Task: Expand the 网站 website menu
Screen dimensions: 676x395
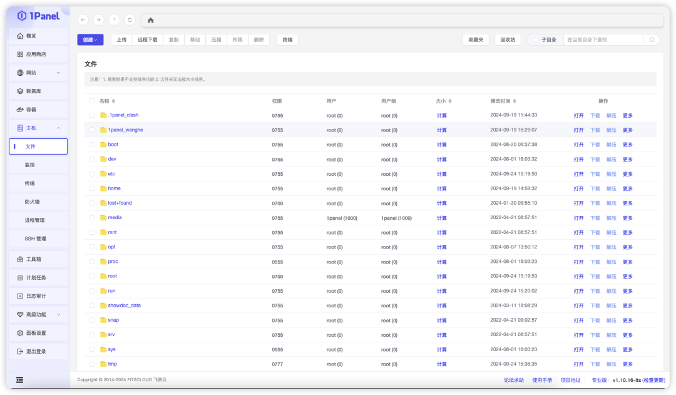Action: tap(38, 73)
